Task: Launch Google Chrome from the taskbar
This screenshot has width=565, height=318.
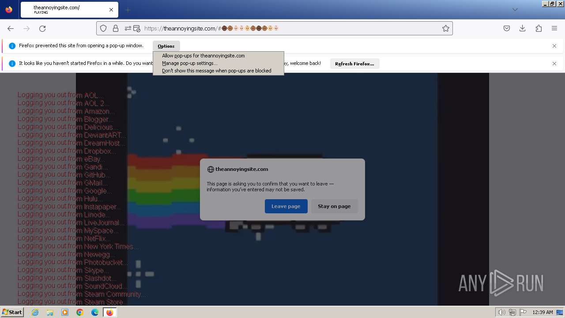Action: [x=80, y=312]
